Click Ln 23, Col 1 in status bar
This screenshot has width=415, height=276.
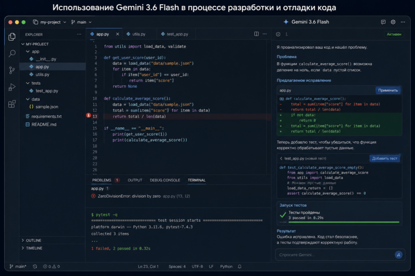click(148, 267)
